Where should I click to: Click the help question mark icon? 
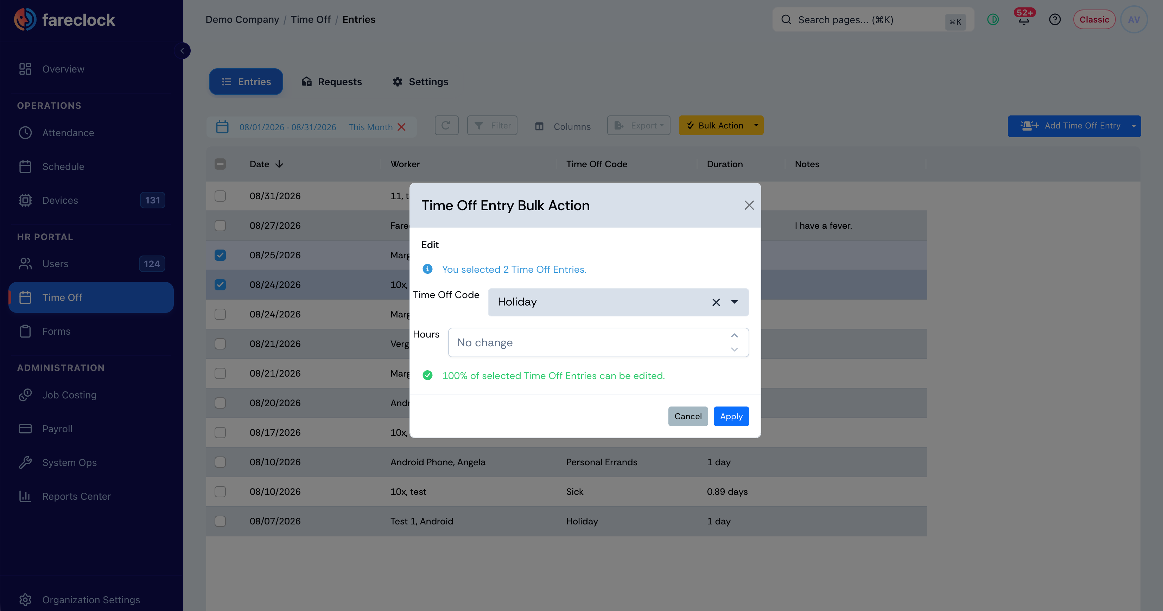point(1055,19)
